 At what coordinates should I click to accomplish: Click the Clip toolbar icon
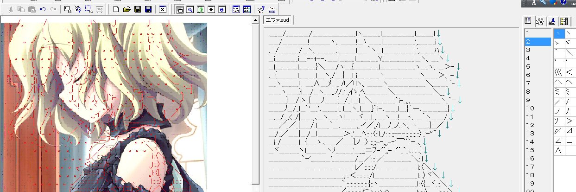(100, 9)
